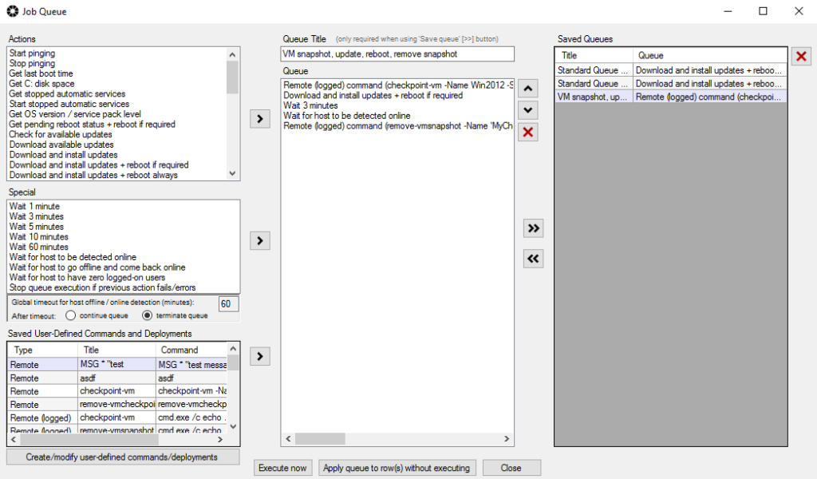
Task: Move selected queue item up
Action: [527, 89]
